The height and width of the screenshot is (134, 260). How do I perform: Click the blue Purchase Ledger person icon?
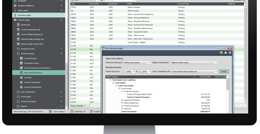[15, 15]
